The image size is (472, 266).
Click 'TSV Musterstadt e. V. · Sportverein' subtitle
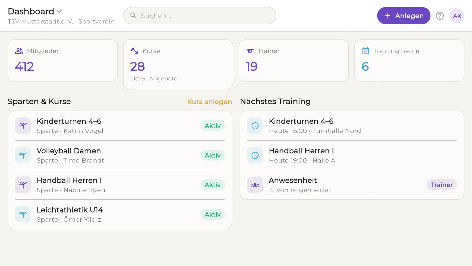pyautogui.click(x=61, y=21)
